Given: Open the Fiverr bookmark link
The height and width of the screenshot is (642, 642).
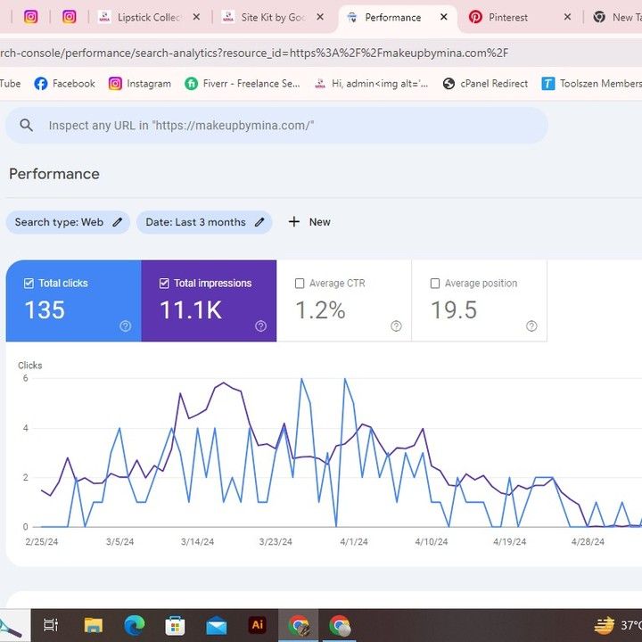Looking at the screenshot, I should [x=243, y=84].
